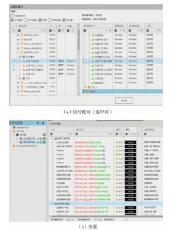This screenshot has height=230, width=174.
Task: Click the folder icon beside Process_PickAlter
Action: [x=22, y=91]
